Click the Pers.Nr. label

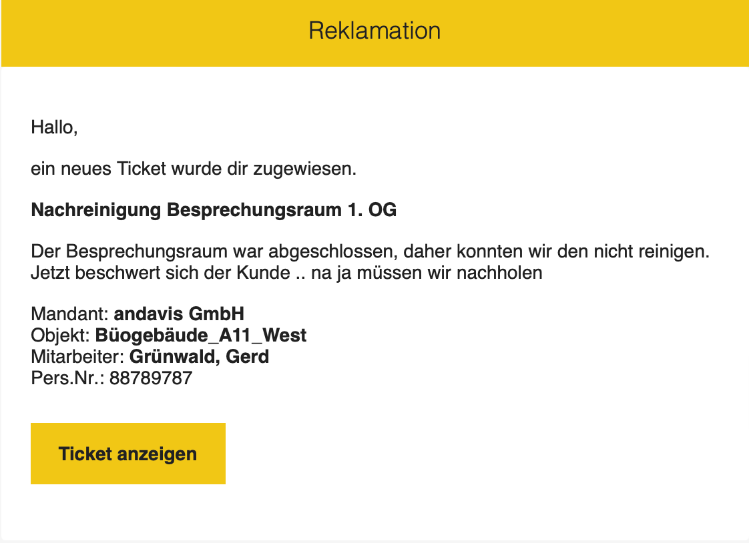pyautogui.click(x=67, y=378)
